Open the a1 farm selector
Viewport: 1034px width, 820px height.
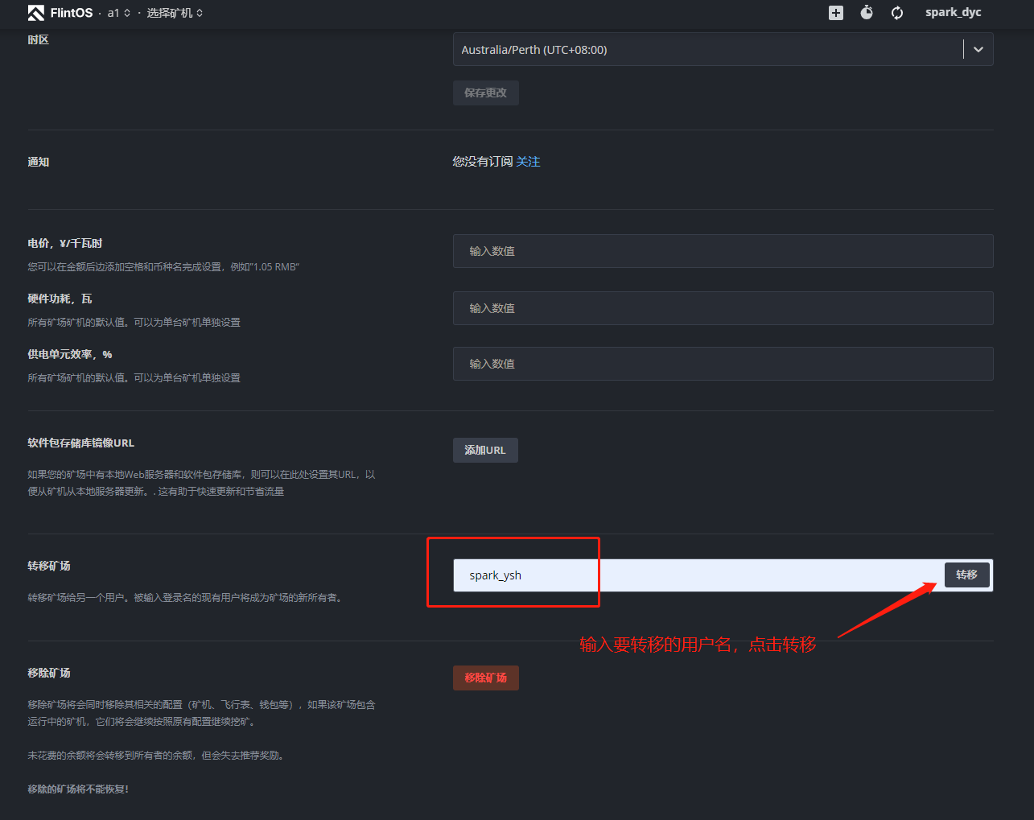pos(118,13)
